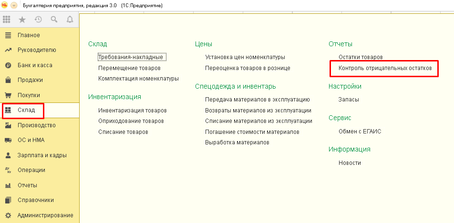
Task: Open Комплектация номенклатуры
Action: pos(139,78)
